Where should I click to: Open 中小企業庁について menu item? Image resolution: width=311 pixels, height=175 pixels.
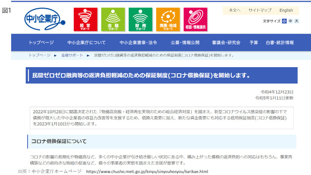click(x=86, y=42)
